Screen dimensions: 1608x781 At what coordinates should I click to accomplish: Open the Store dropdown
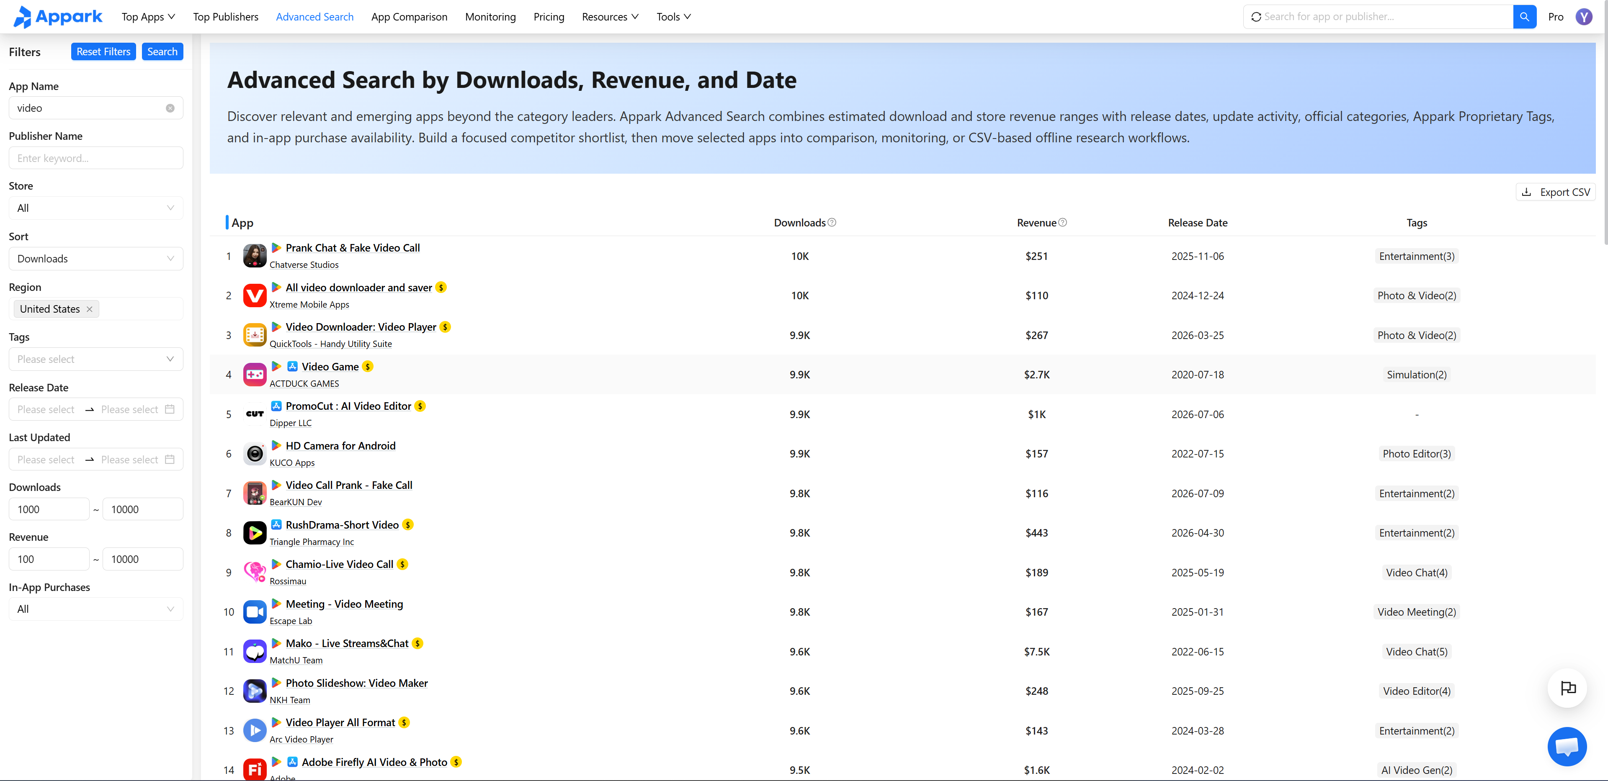[96, 208]
